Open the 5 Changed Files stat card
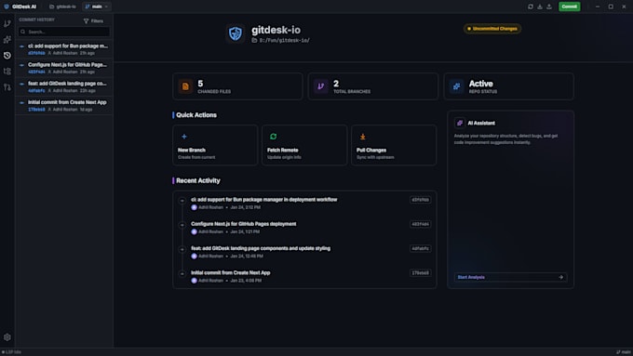Viewport: 633px width, 356px height. point(237,86)
